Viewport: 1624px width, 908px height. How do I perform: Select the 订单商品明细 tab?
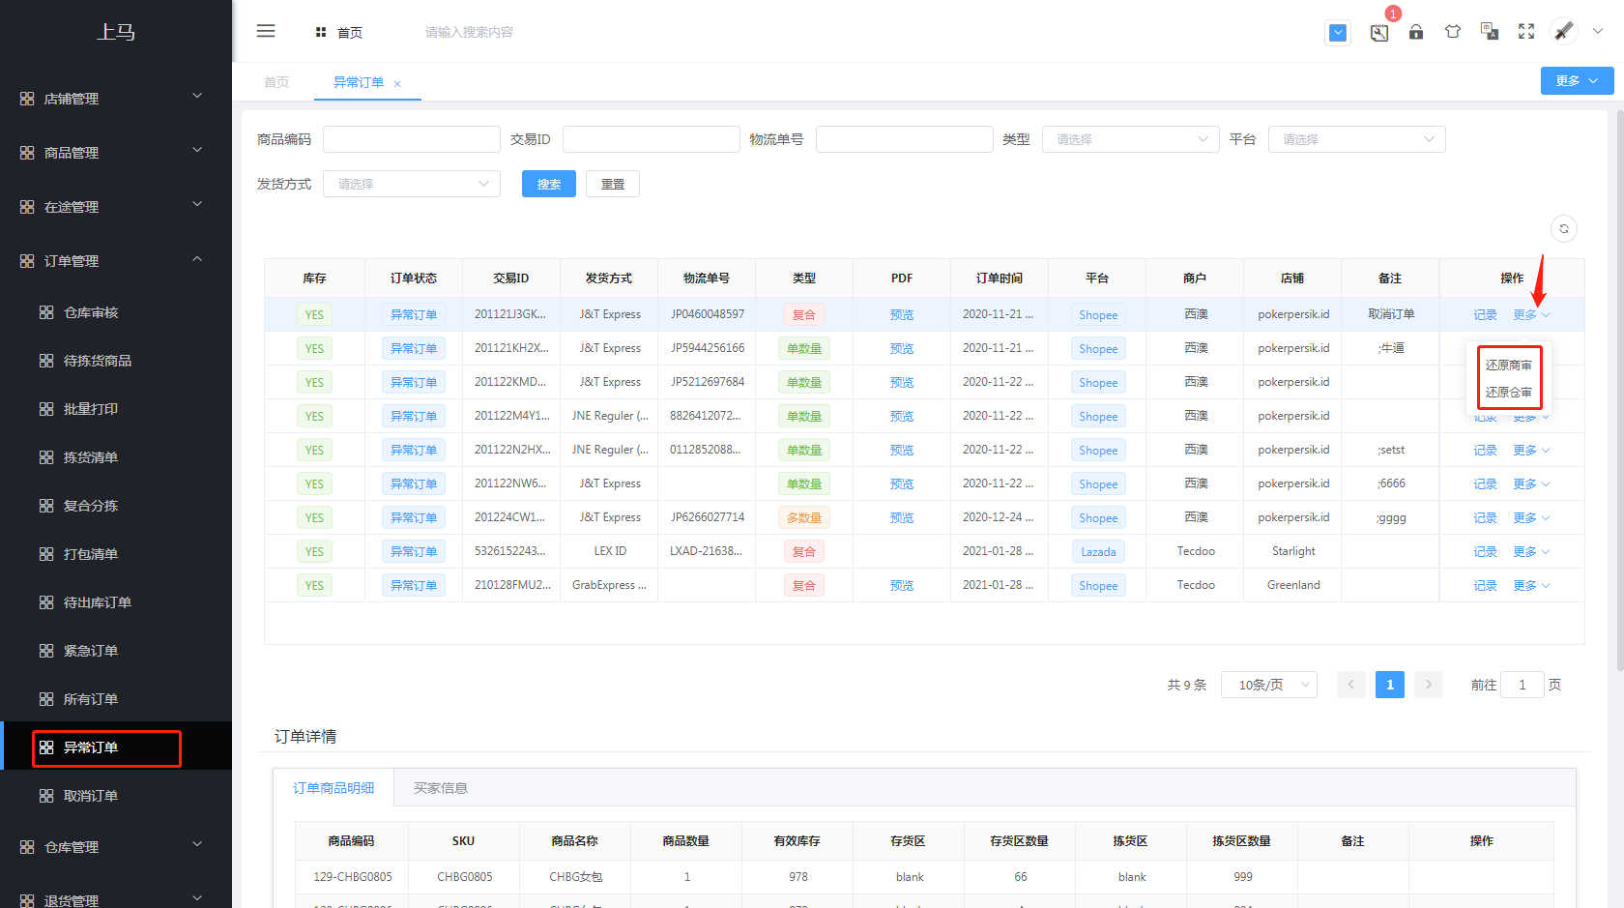point(333,788)
